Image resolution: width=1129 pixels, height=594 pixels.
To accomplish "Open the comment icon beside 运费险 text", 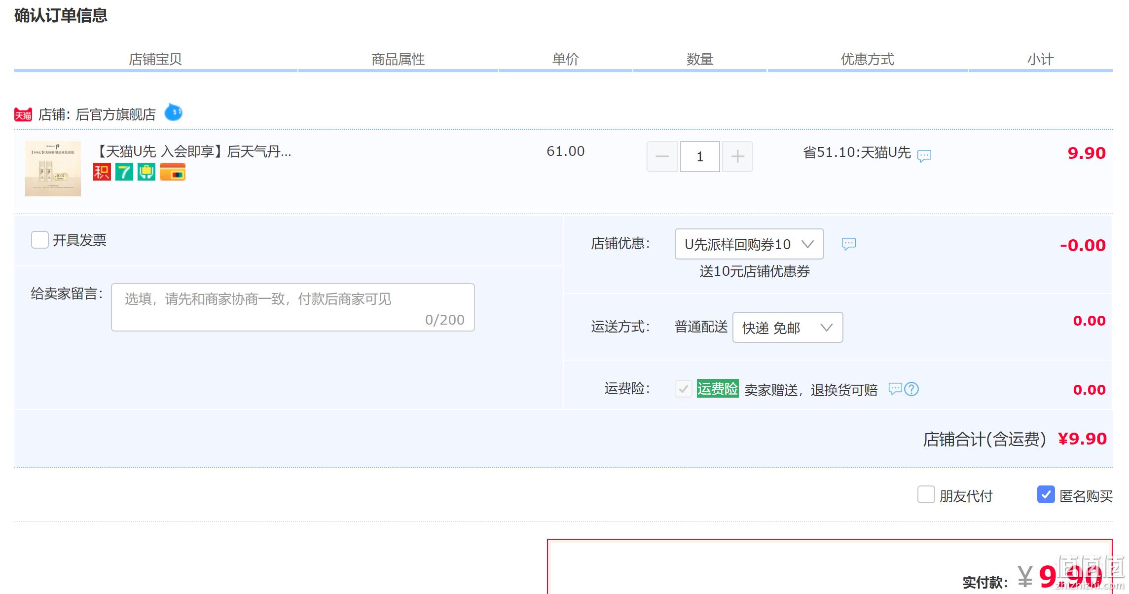I will (895, 389).
